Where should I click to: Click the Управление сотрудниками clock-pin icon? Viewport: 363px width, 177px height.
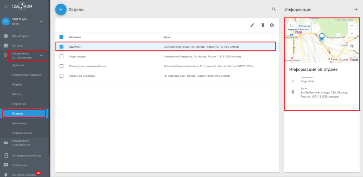[6, 55]
